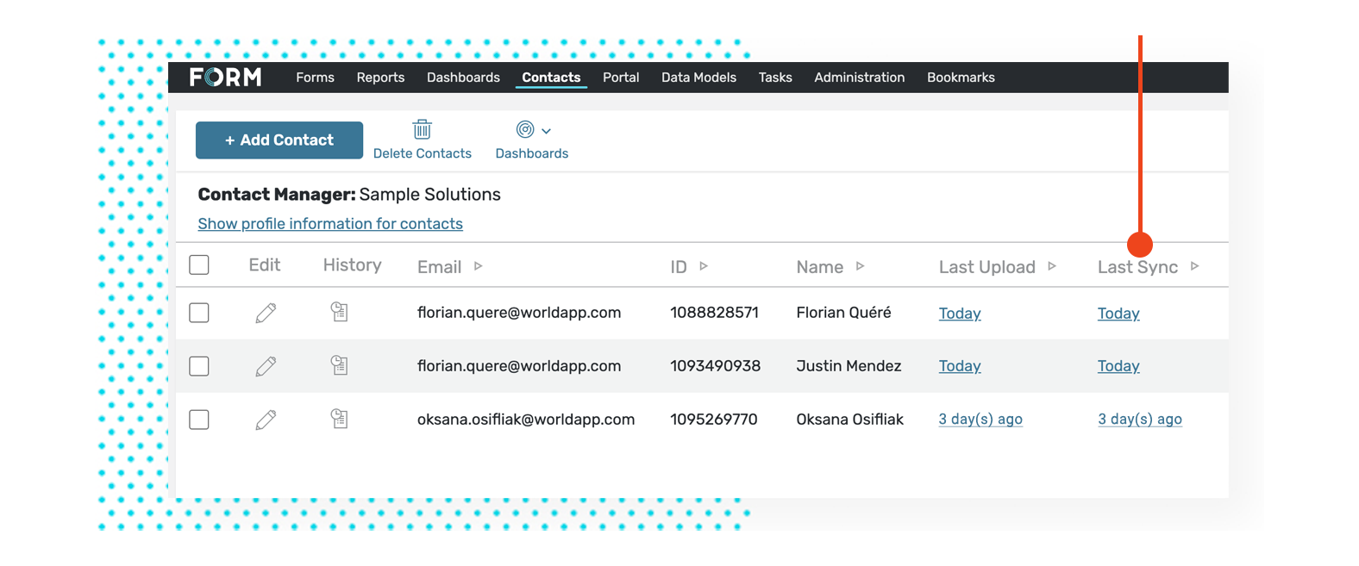Open Last Sync Today link for Florian Quéré
The image size is (1359, 566).
point(1118,314)
